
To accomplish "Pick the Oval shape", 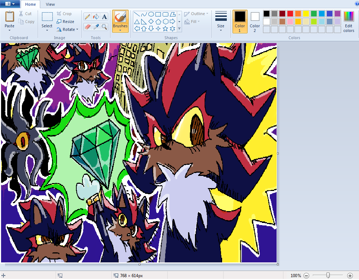I will pos(151,14).
